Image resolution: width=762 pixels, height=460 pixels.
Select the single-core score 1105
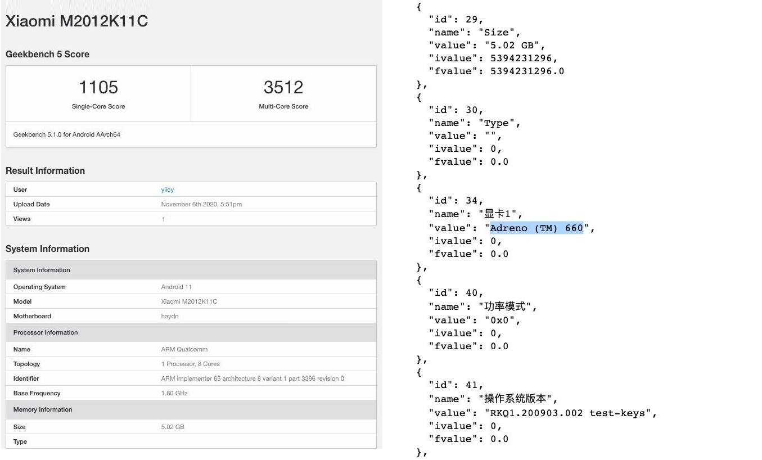98,87
